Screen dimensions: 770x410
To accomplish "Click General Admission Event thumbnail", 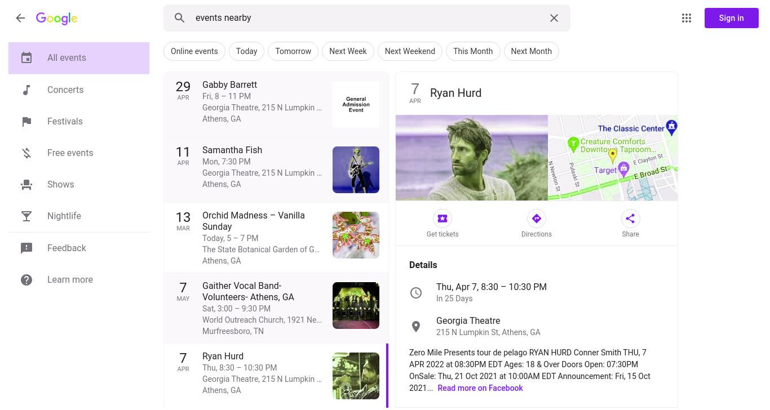I will tap(356, 105).
